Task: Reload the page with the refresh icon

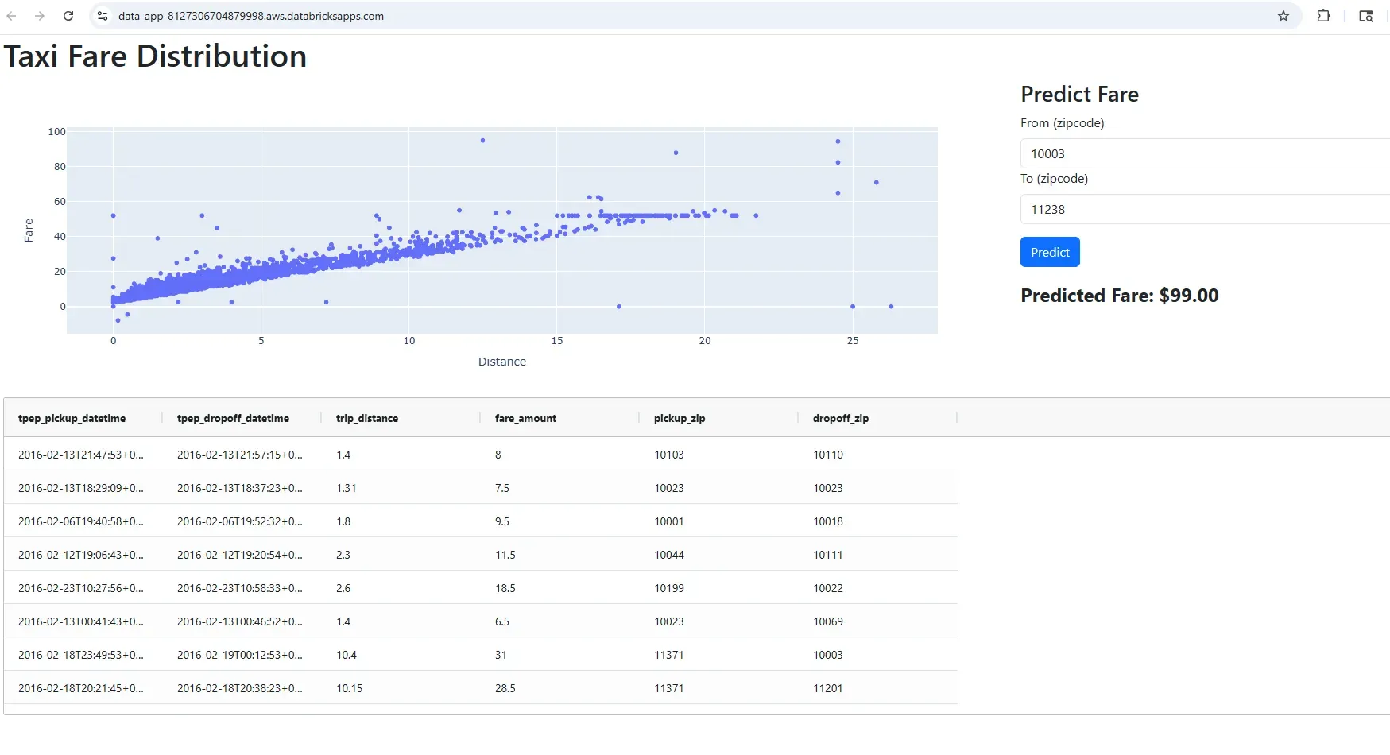Action: click(x=68, y=16)
